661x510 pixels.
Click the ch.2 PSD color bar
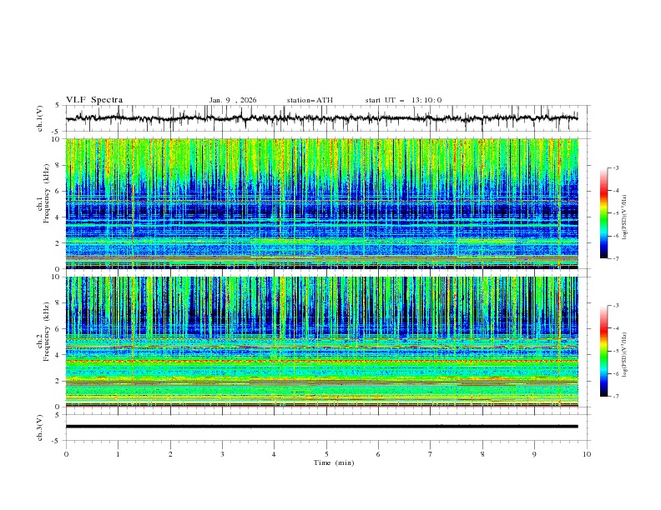click(603, 351)
